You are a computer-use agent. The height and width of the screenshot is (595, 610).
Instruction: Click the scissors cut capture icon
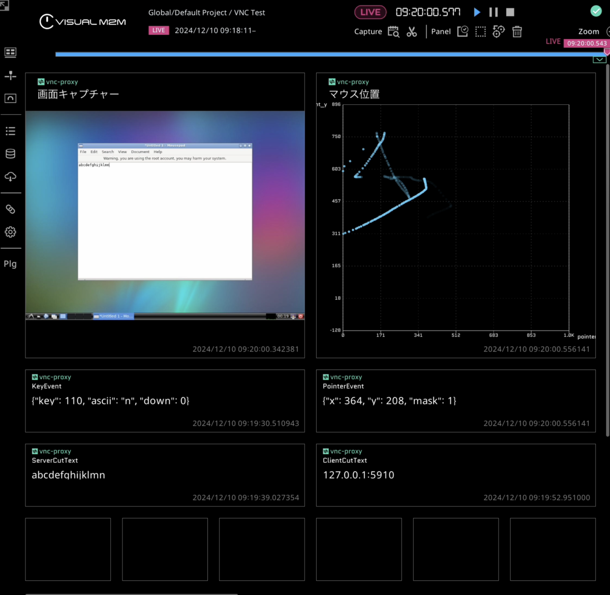coord(412,32)
